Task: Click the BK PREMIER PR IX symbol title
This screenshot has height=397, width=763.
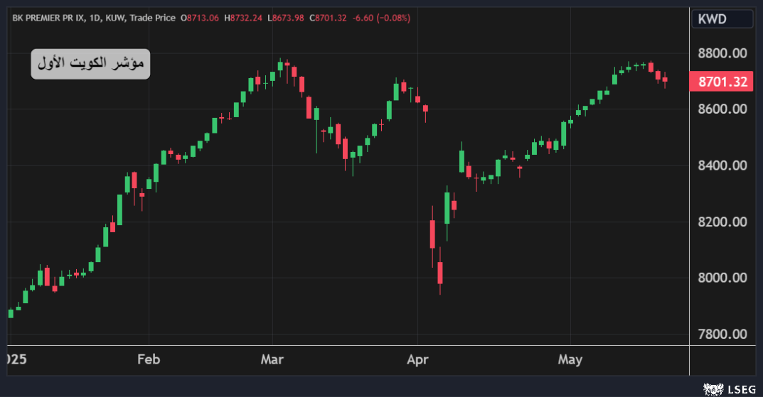Action: [x=46, y=18]
